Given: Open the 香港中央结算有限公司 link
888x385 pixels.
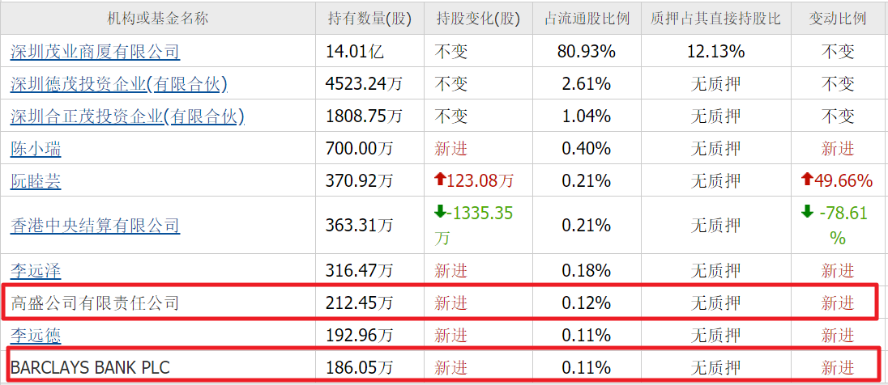Looking at the screenshot, I should tap(95, 226).
